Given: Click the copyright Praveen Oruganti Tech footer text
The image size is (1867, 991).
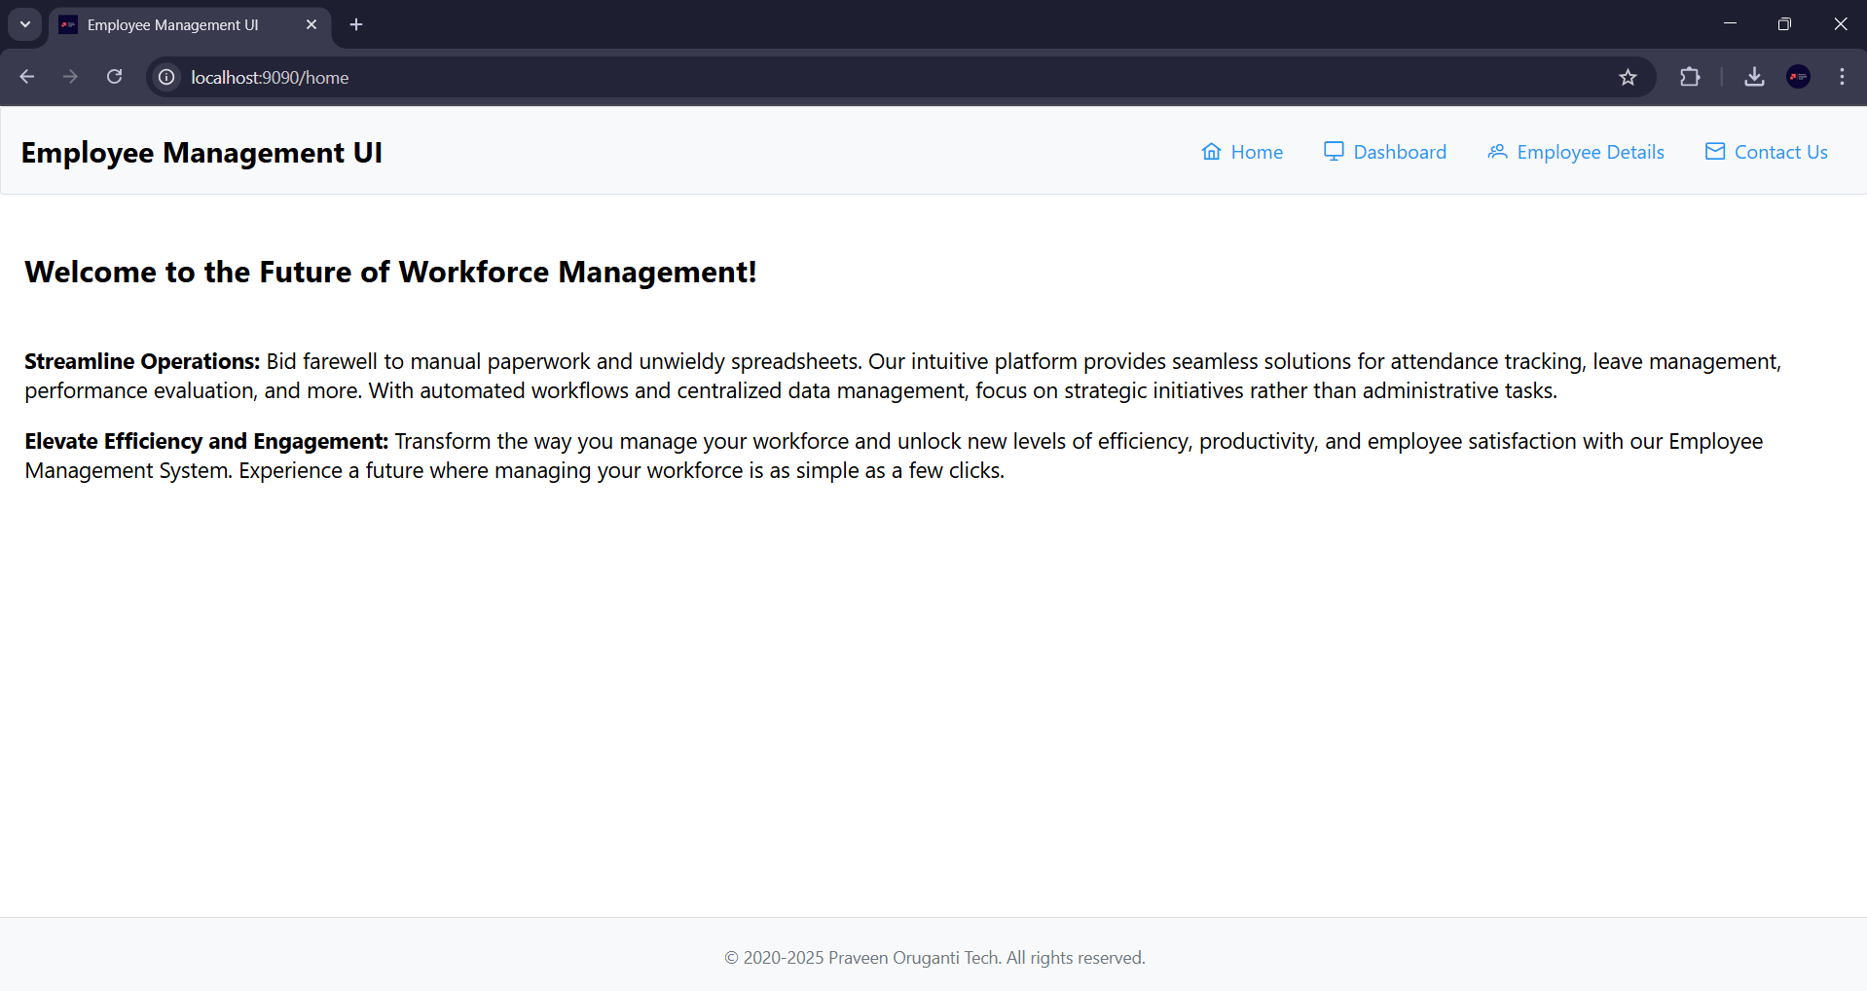Looking at the screenshot, I should [x=934, y=958].
